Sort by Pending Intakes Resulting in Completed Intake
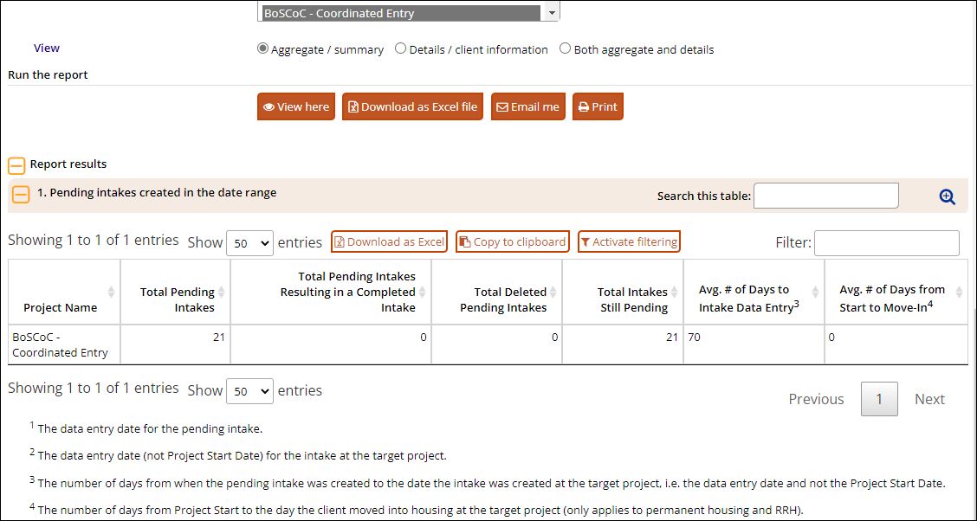Viewport: 977px width, 521px height. pos(422,292)
